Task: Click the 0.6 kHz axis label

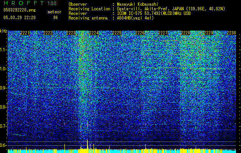Action: click(x=3, y=145)
